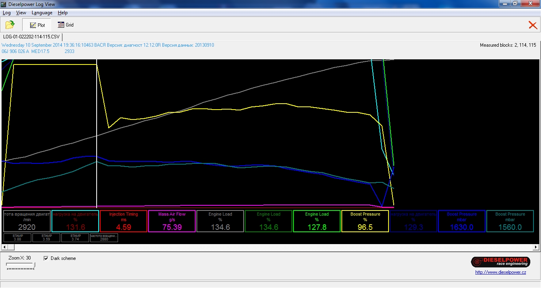Click the right arrow of horizontal scrollbar
541x288 pixels.
tap(536, 247)
